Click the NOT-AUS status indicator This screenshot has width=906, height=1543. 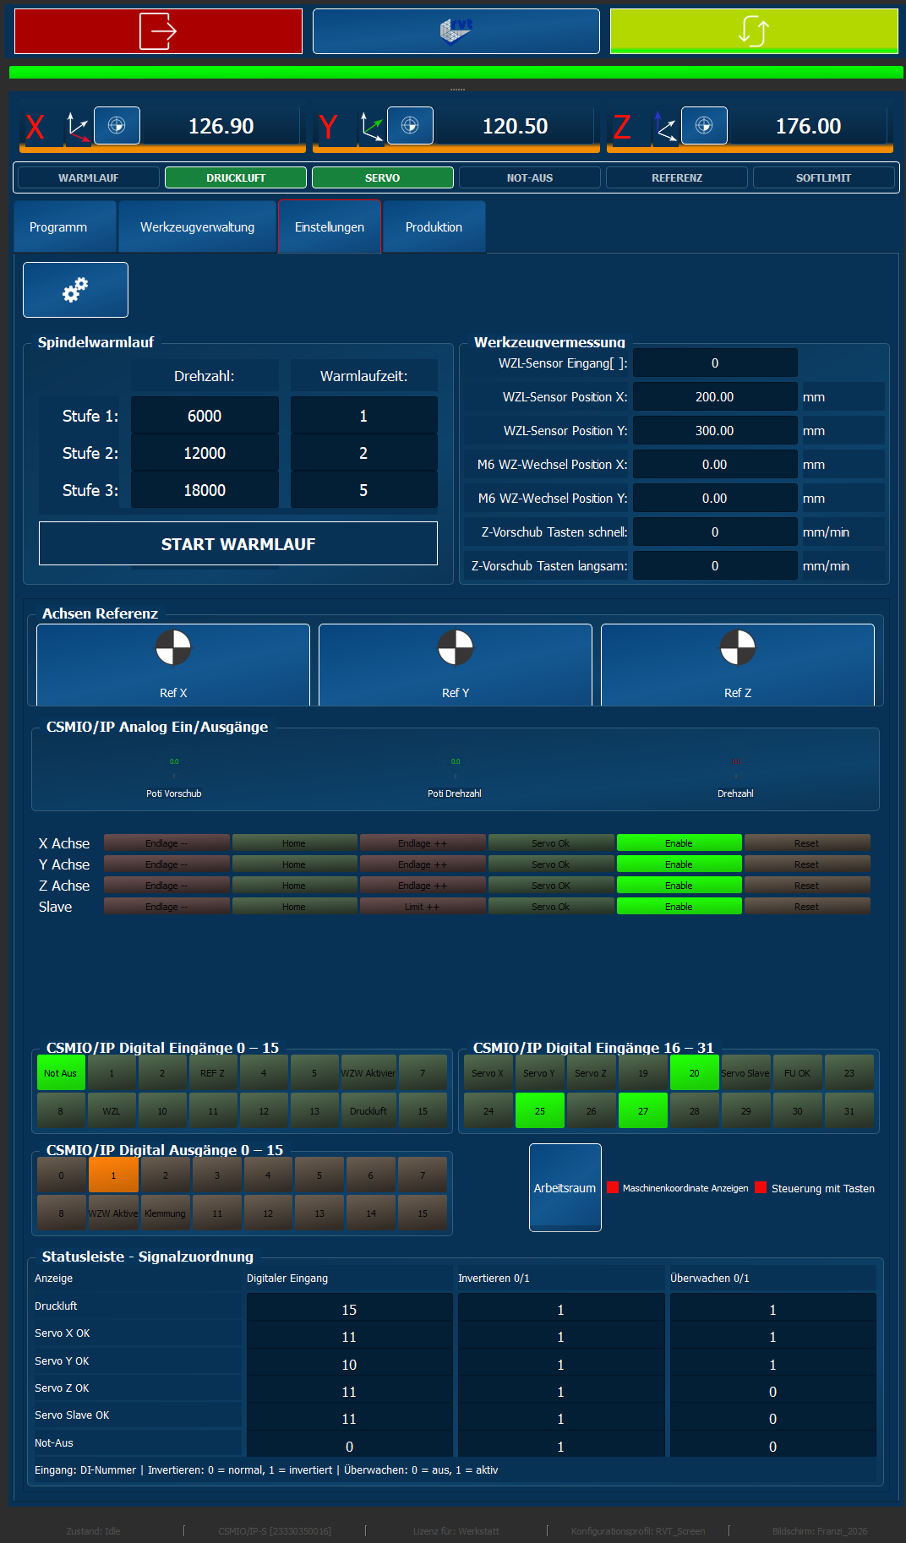tap(530, 177)
